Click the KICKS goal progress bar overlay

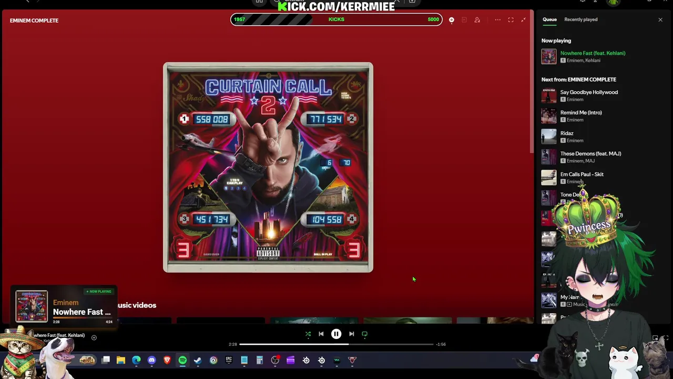pos(336,19)
